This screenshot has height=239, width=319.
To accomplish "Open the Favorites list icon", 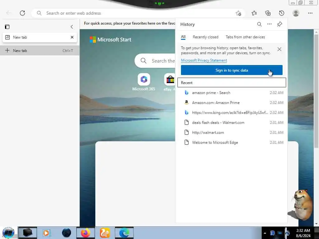I will coord(254,13).
